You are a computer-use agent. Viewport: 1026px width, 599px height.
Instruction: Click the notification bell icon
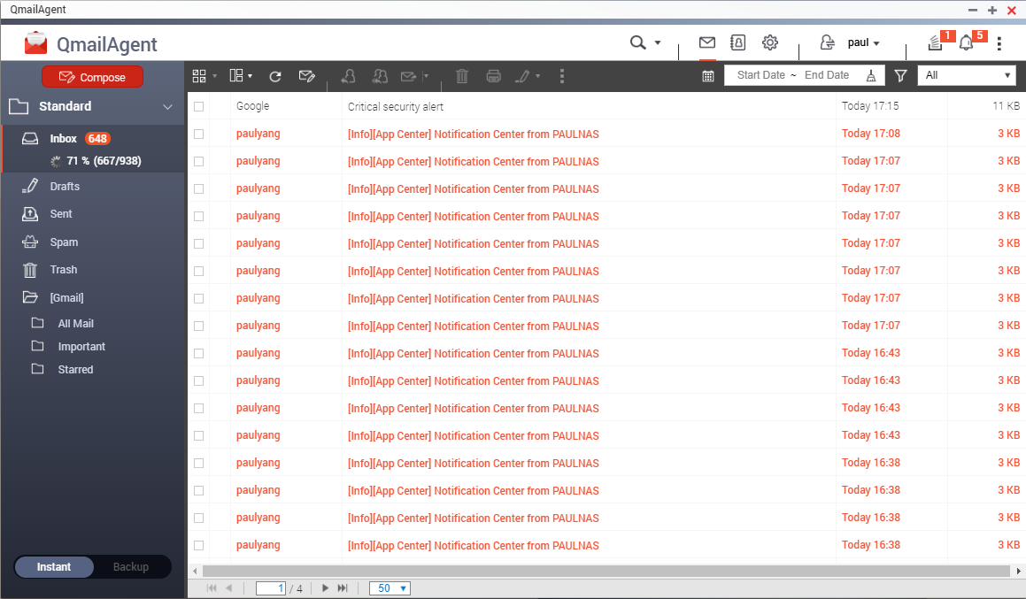tap(966, 43)
